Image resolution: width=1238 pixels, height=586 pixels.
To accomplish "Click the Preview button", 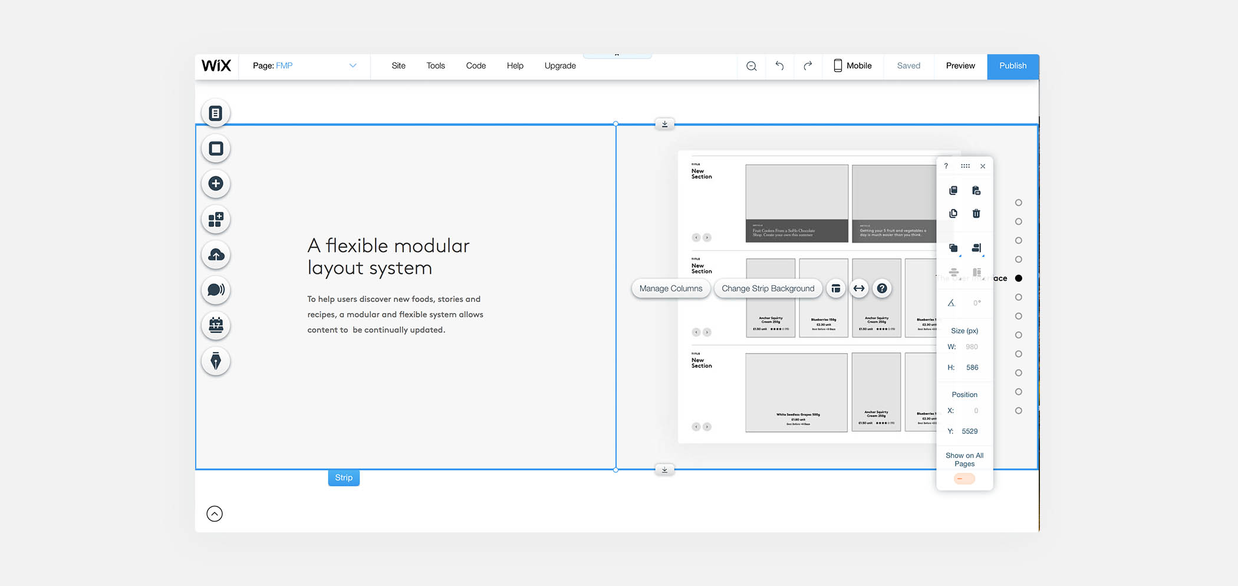I will click(960, 65).
